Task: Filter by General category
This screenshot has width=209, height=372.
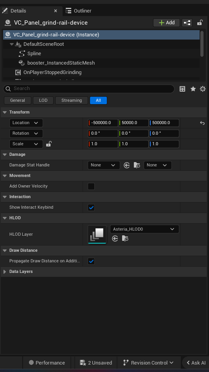Action: 18,100
